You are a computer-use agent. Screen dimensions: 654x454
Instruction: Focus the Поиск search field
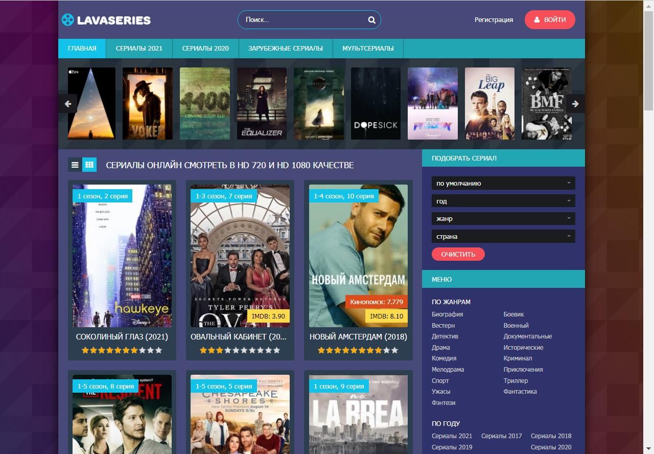pyautogui.click(x=309, y=20)
